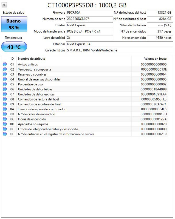This screenshot has height=219, width=175.
Task: Click status orb for Umbral de reservas disponibles
Action: click(5, 79)
